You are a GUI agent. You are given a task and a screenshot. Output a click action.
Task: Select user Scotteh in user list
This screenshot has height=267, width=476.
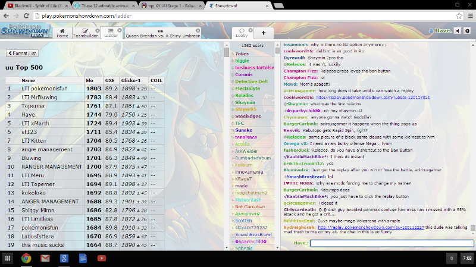pos(243,221)
